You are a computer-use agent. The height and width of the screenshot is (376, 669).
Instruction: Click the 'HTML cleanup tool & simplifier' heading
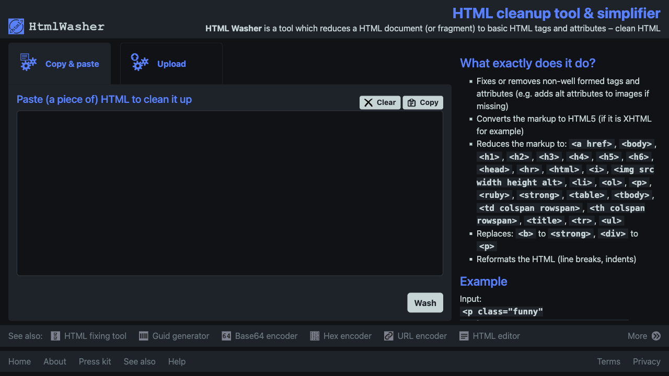(x=557, y=13)
